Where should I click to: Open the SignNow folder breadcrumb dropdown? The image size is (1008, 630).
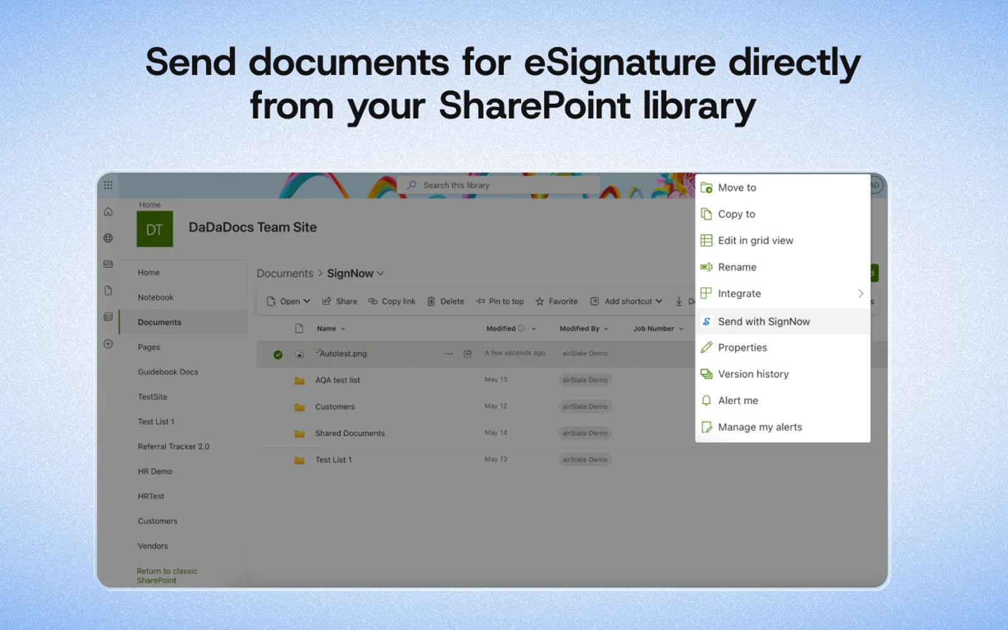pos(381,273)
